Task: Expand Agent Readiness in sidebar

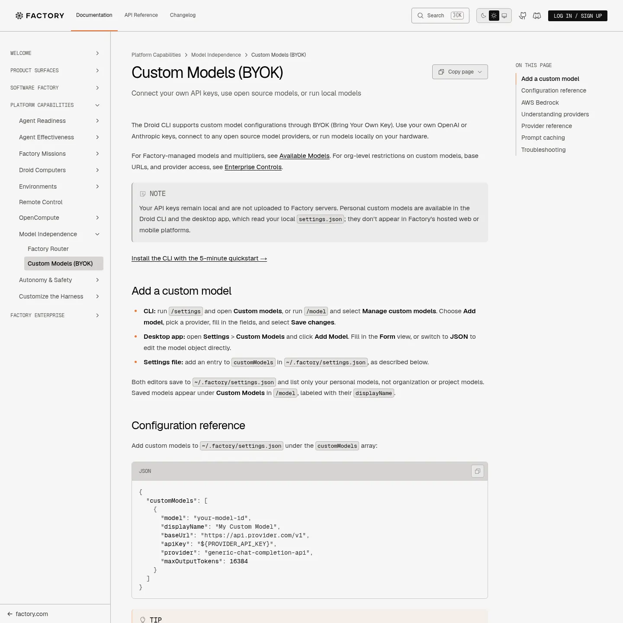Action: [x=59, y=121]
